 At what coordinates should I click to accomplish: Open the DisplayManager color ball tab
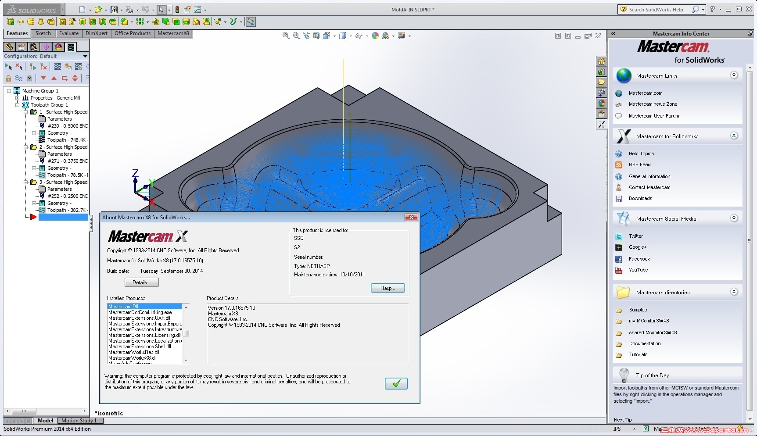pos(58,47)
